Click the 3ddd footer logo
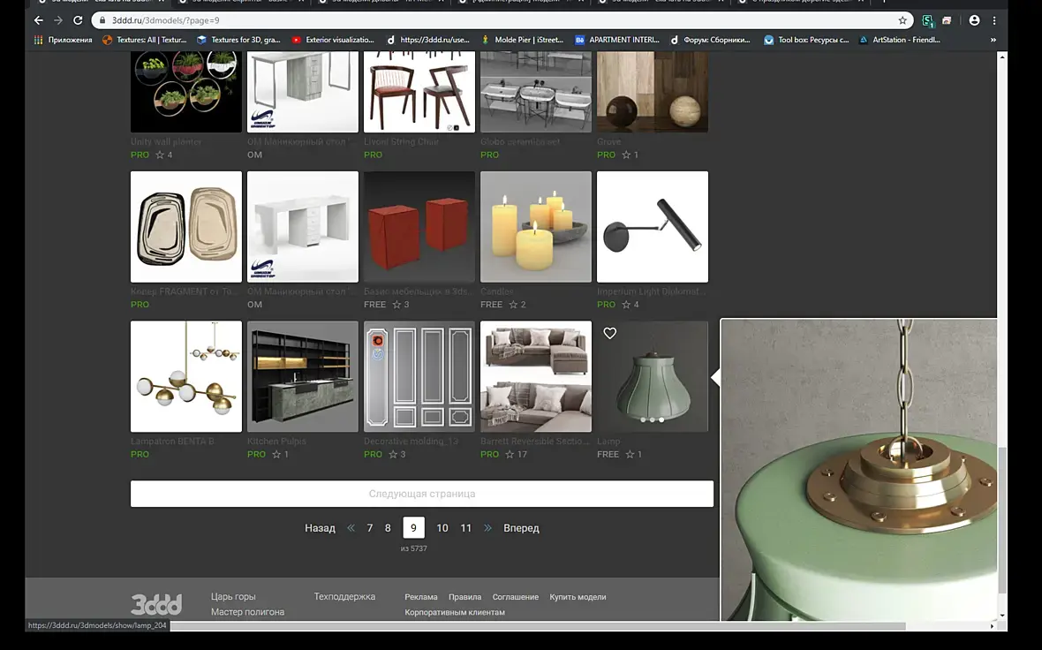This screenshot has width=1042, height=650. pos(156,604)
